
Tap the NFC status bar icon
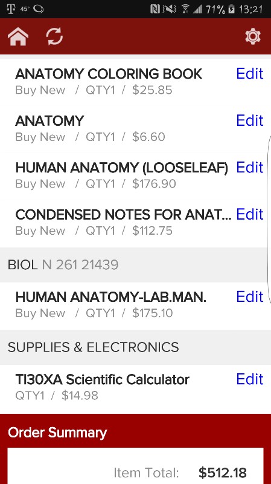click(155, 9)
